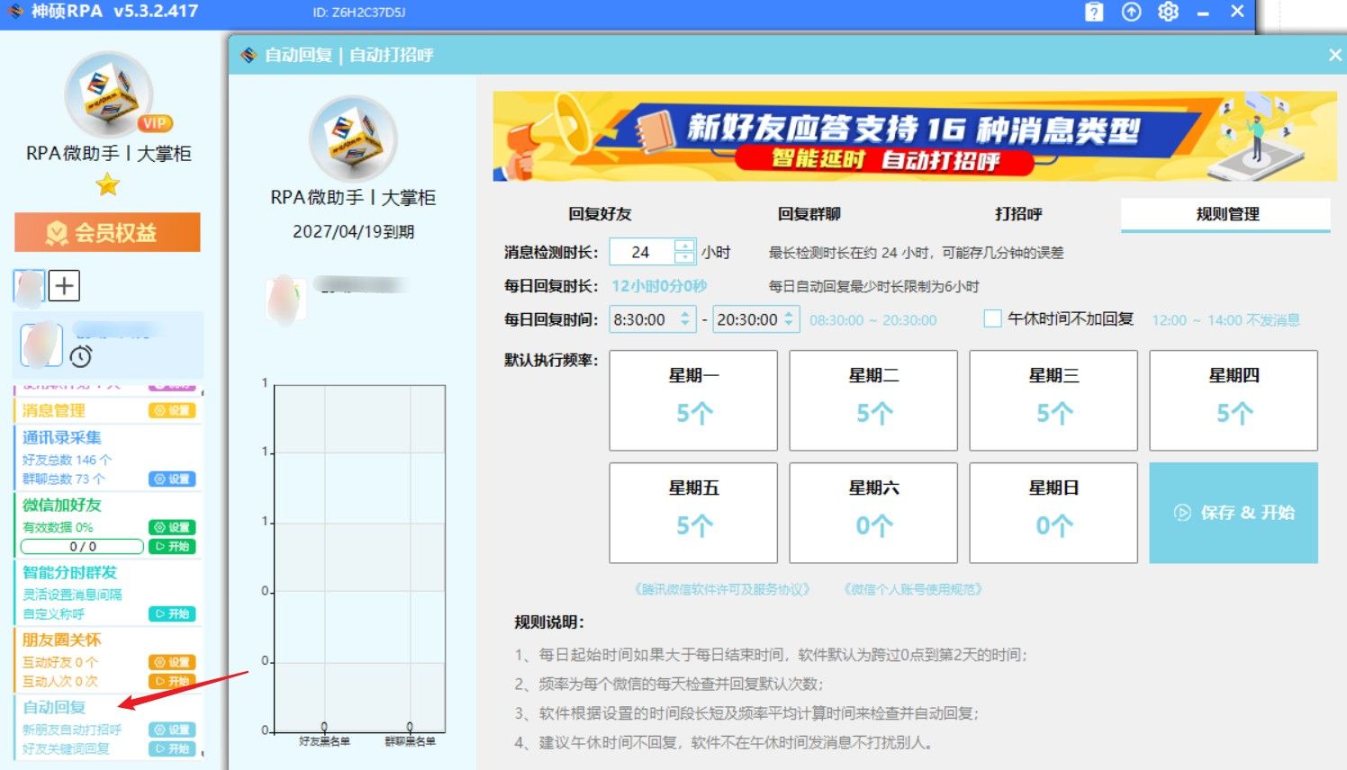Image resolution: width=1347 pixels, height=770 pixels.
Task: Switch to the 回复好友 tab
Action: pyautogui.click(x=600, y=214)
